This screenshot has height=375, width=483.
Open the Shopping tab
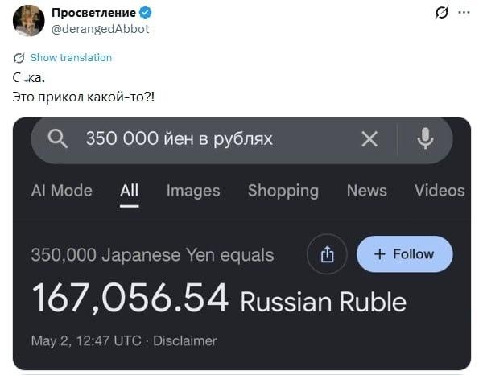(x=283, y=191)
